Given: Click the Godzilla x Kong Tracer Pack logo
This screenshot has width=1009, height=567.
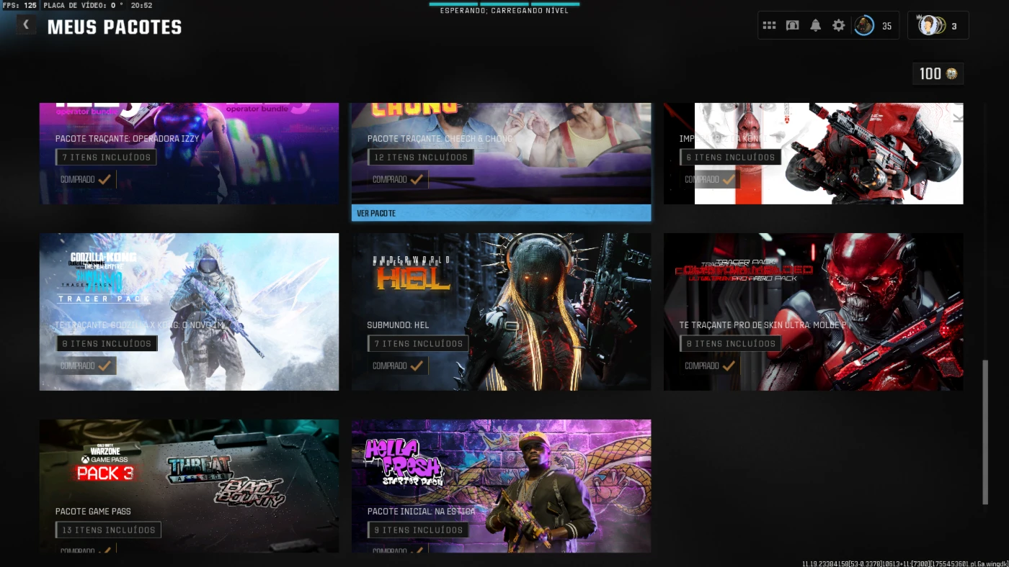Looking at the screenshot, I should 104,277.
